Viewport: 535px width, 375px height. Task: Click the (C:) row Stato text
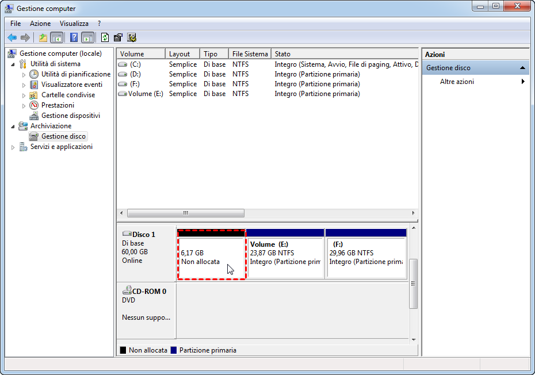point(346,64)
